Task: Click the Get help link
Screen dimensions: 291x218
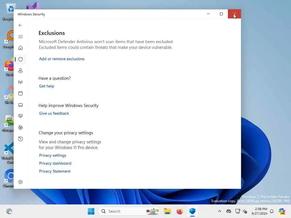Action: [47, 86]
